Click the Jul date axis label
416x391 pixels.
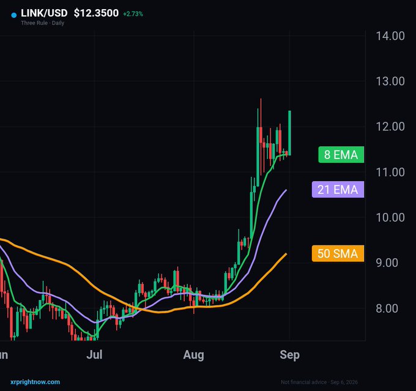click(x=94, y=355)
